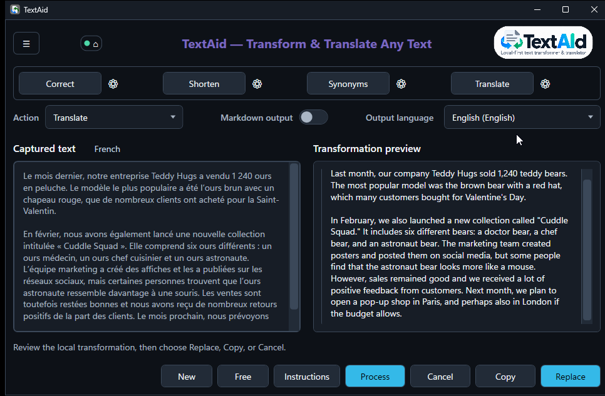Open Shorten settings gear

click(257, 84)
